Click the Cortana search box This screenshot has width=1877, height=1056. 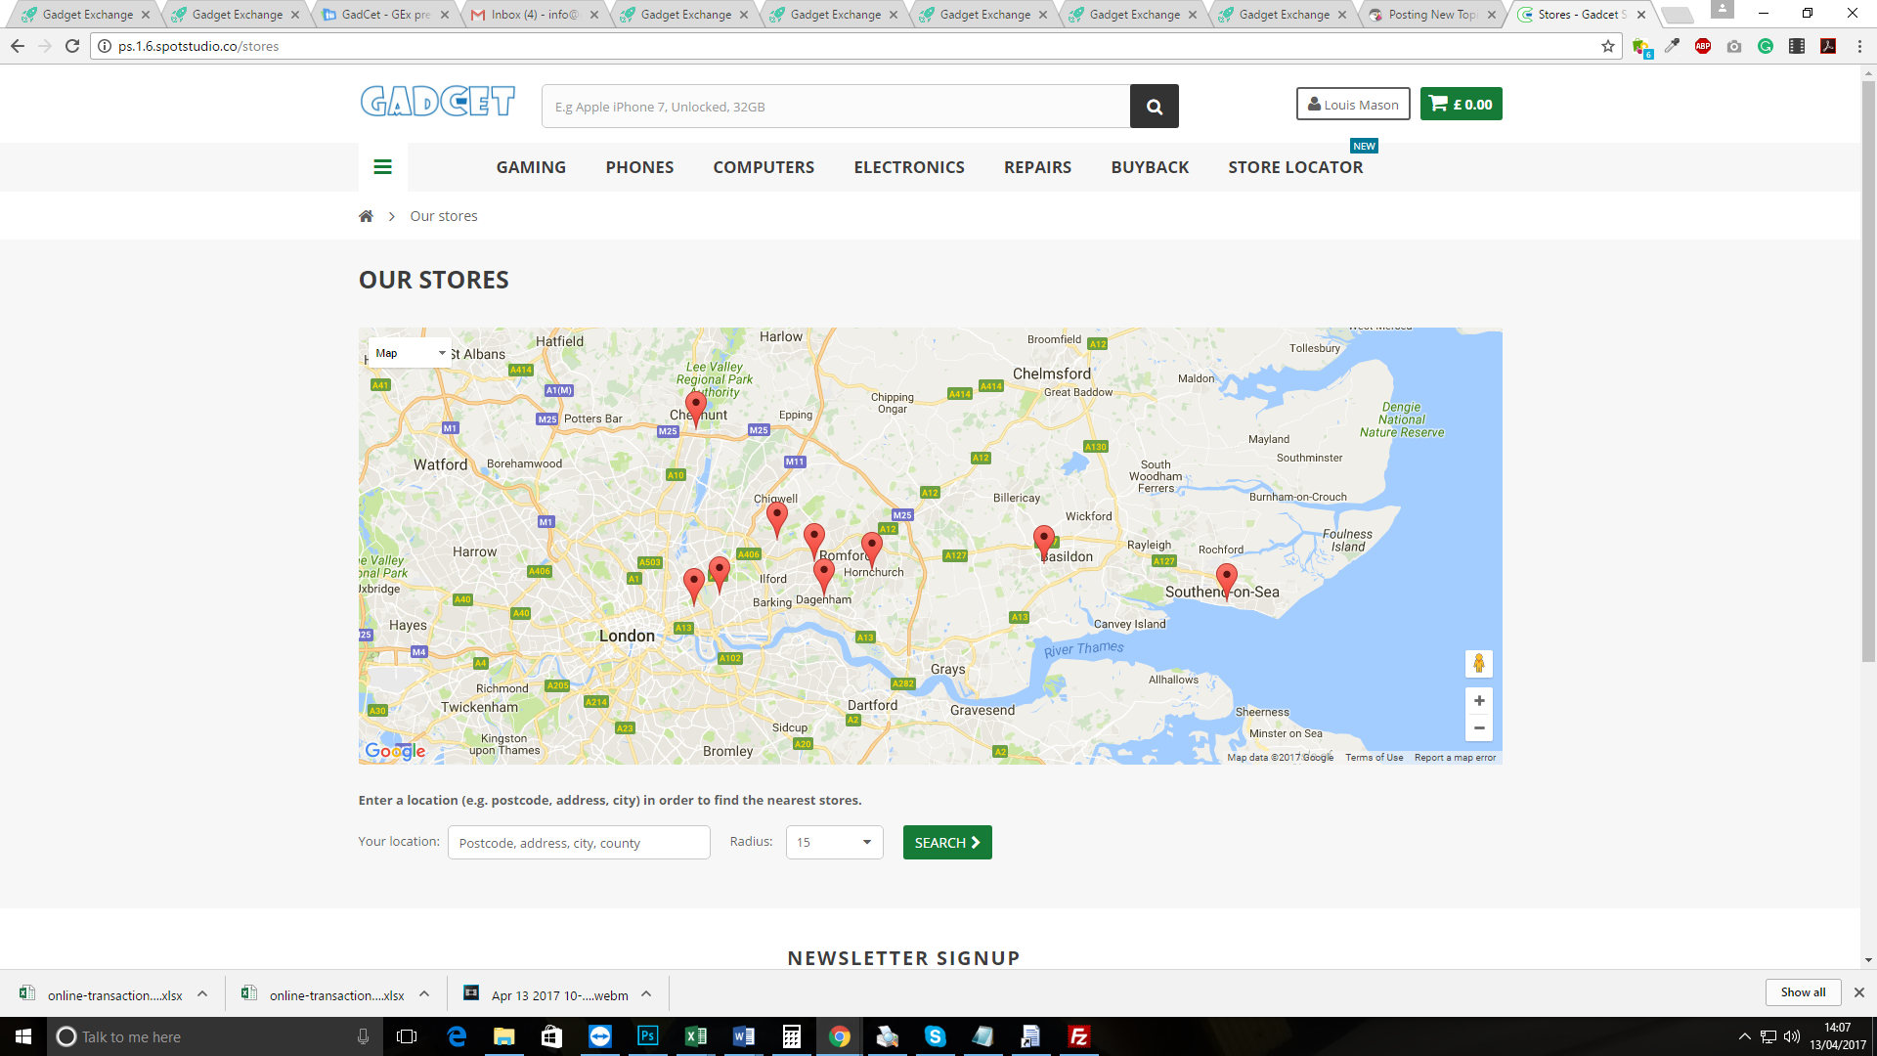215,1036
